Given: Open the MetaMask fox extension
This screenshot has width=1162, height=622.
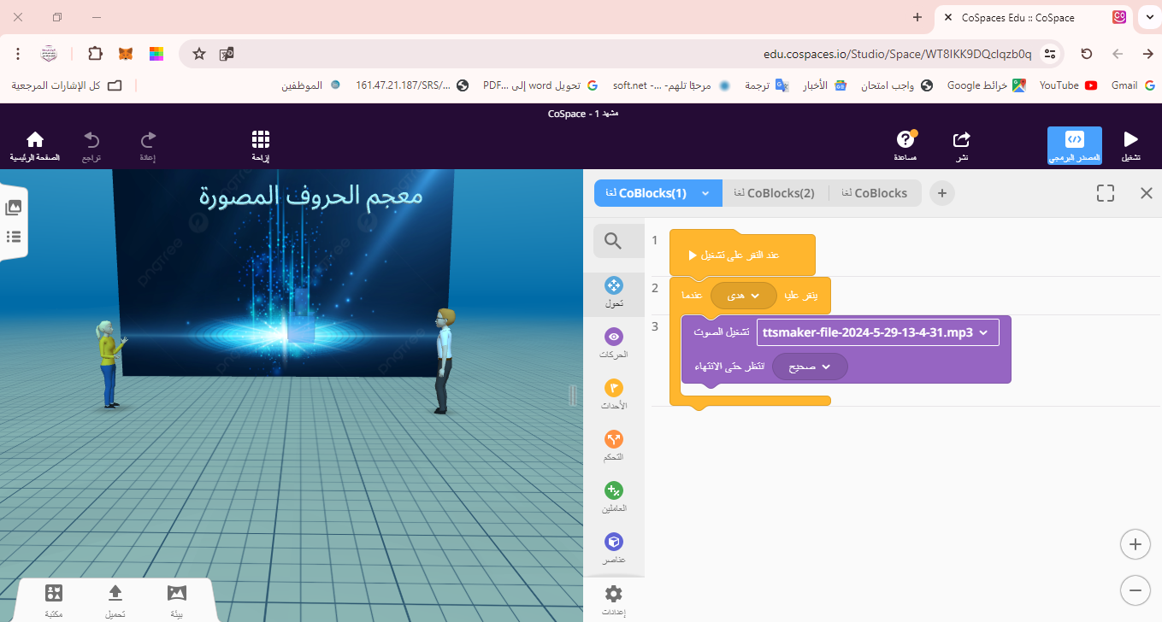Looking at the screenshot, I should point(125,54).
